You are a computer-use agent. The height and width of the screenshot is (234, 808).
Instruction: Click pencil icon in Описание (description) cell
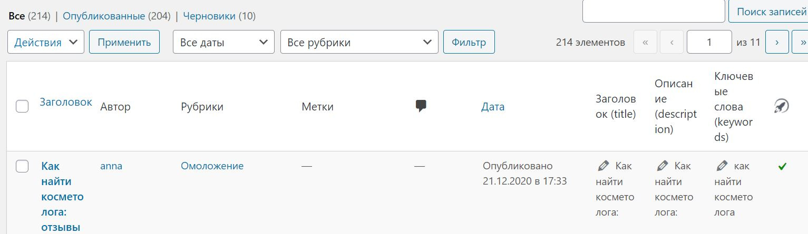click(x=663, y=167)
